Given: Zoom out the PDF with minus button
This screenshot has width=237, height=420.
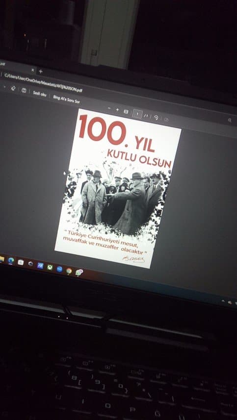Looking at the screenshot, I should [109, 108].
